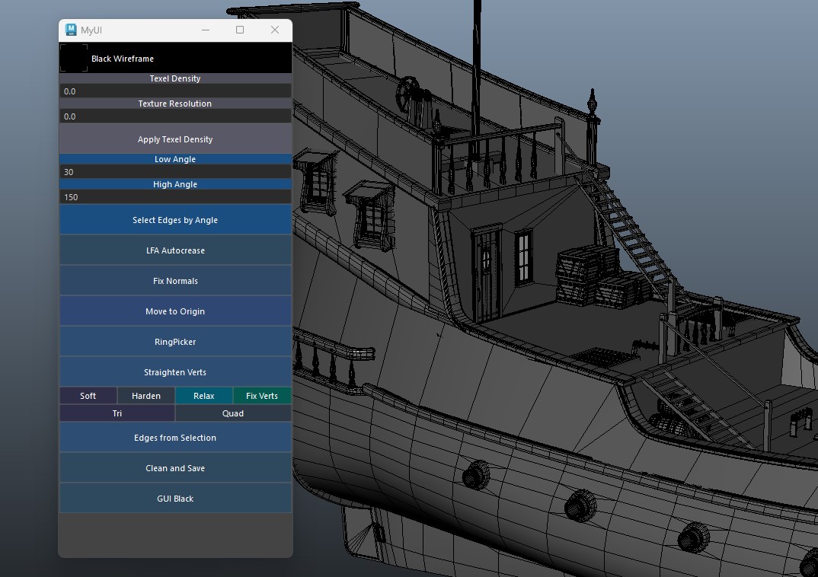The image size is (818, 577).
Task: Click the Quad button
Action: 233,413
